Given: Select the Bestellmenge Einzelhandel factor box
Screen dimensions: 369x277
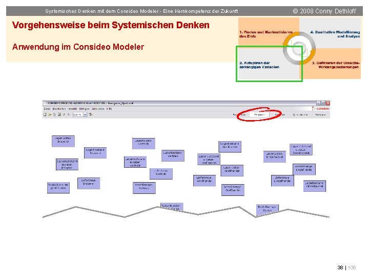Looking at the screenshot, I should coord(304,169).
